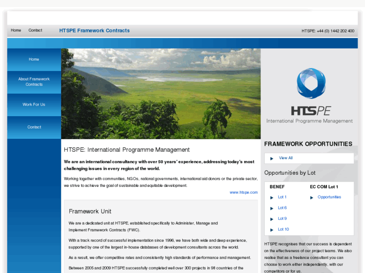
Task: Open Home in the top navigation bar
Action: click(16, 30)
